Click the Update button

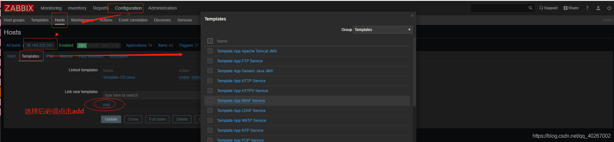pyautogui.click(x=111, y=119)
